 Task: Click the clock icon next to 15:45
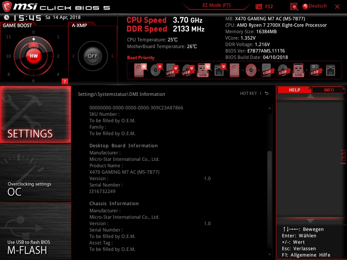pos(7,17)
